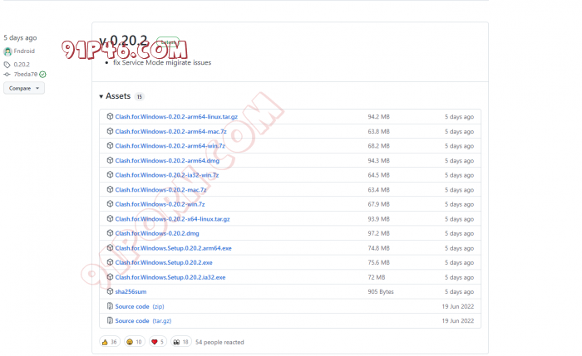The height and width of the screenshot is (356, 582).
Task: Toggle the eyes emoji reaction
Action: 181,342
